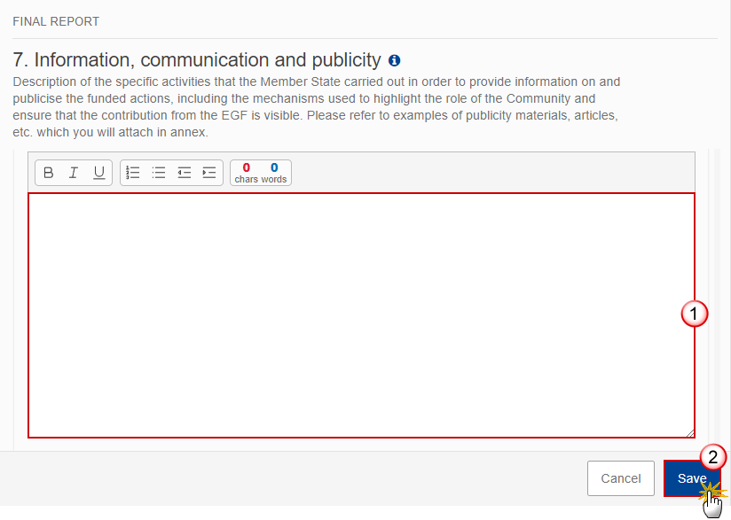Click the section description paragraph text
This screenshot has width=731, height=520.
click(x=316, y=107)
